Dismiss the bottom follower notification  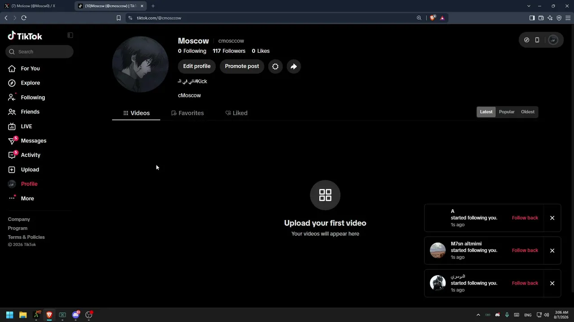(x=552, y=283)
